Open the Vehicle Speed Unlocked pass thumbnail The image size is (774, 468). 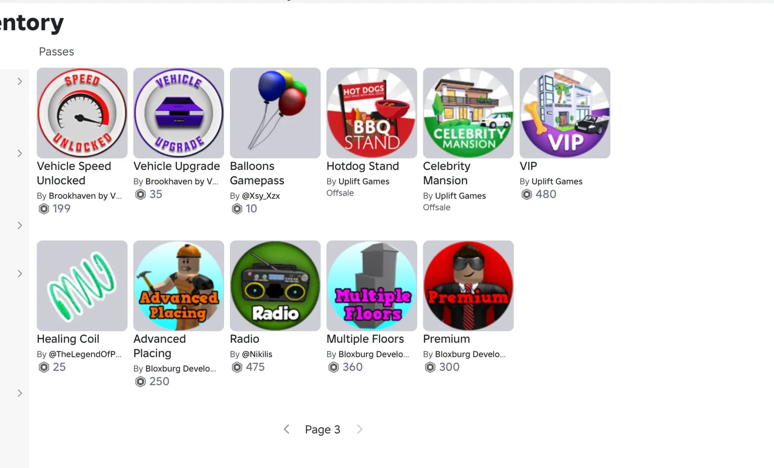pyautogui.click(x=82, y=113)
